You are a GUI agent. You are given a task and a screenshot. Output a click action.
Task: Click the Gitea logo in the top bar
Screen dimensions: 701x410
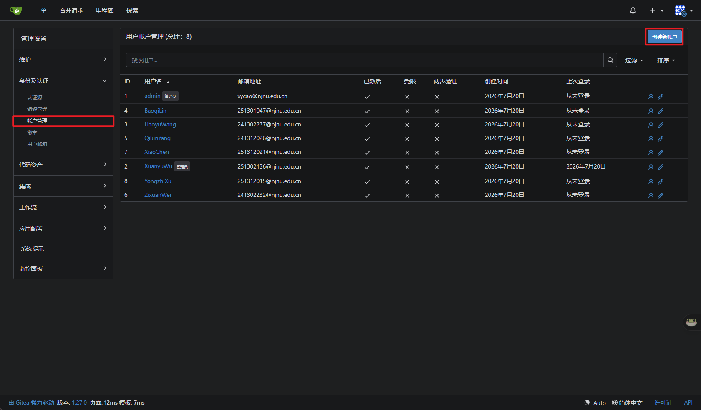click(16, 10)
